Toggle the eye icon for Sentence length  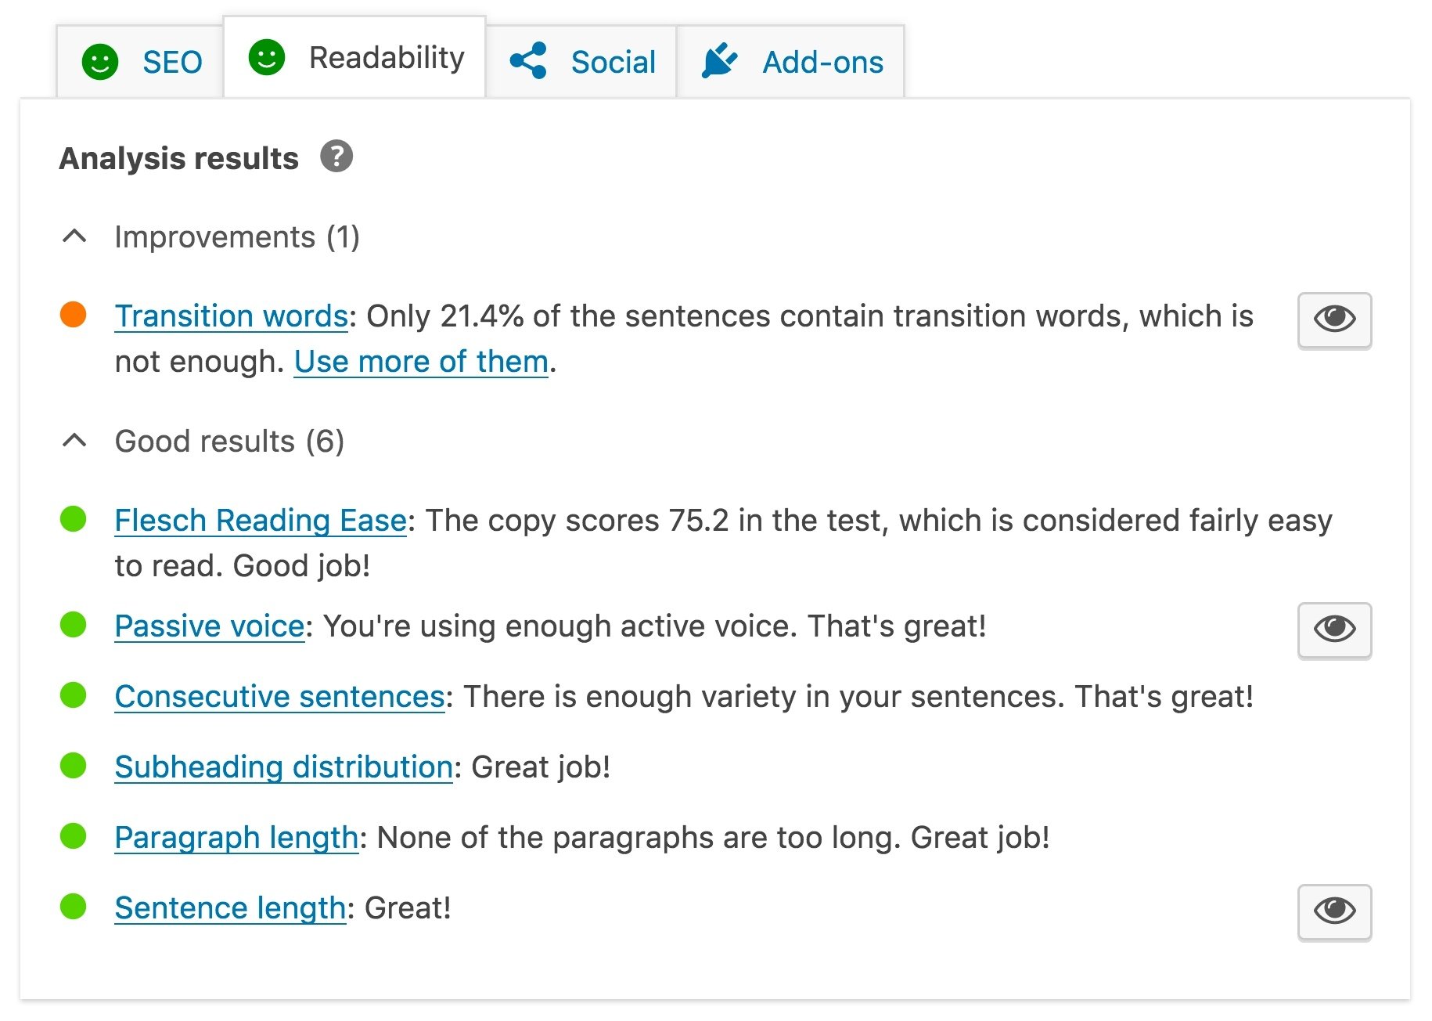(1333, 911)
